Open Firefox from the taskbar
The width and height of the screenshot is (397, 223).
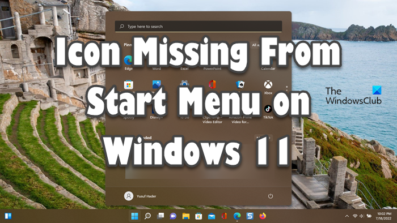pyautogui.click(x=263, y=216)
